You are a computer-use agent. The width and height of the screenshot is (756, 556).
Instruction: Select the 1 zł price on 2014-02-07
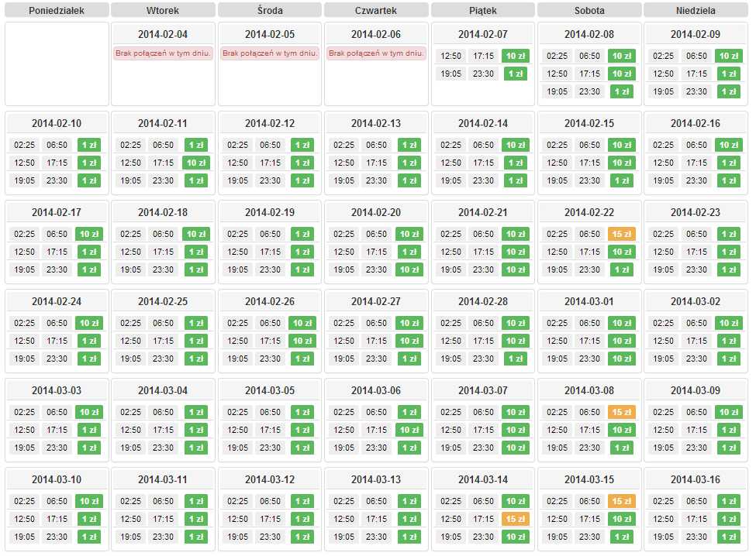[515, 74]
